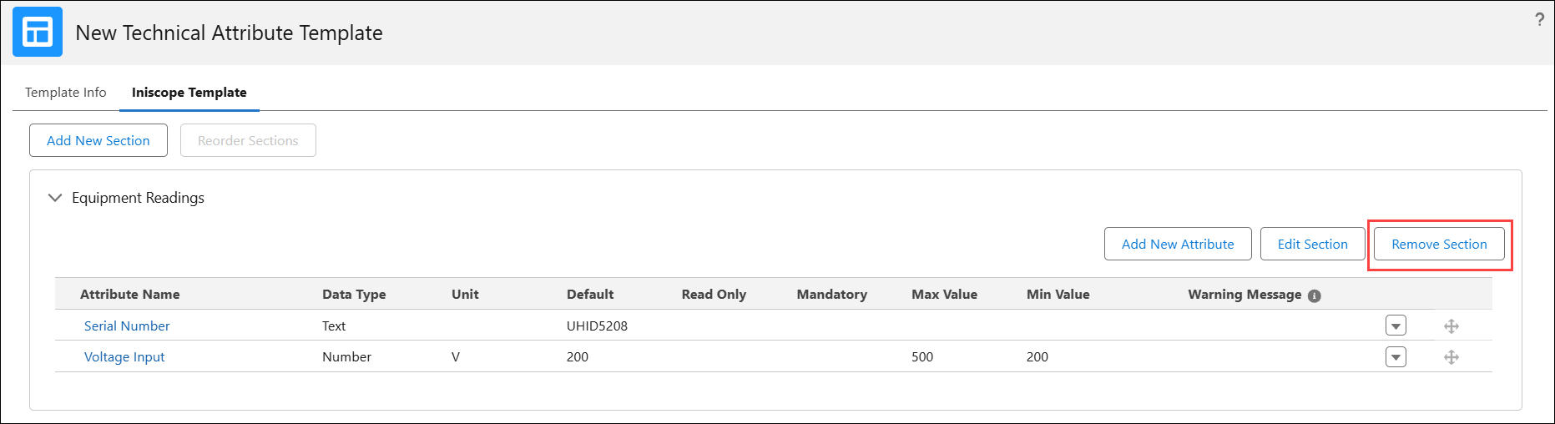
Task: Click the Number data type cell
Action: 346,356
